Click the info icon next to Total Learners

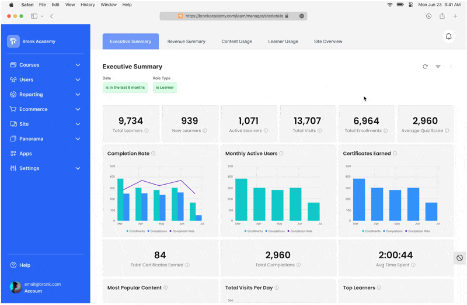pyautogui.click(x=147, y=130)
